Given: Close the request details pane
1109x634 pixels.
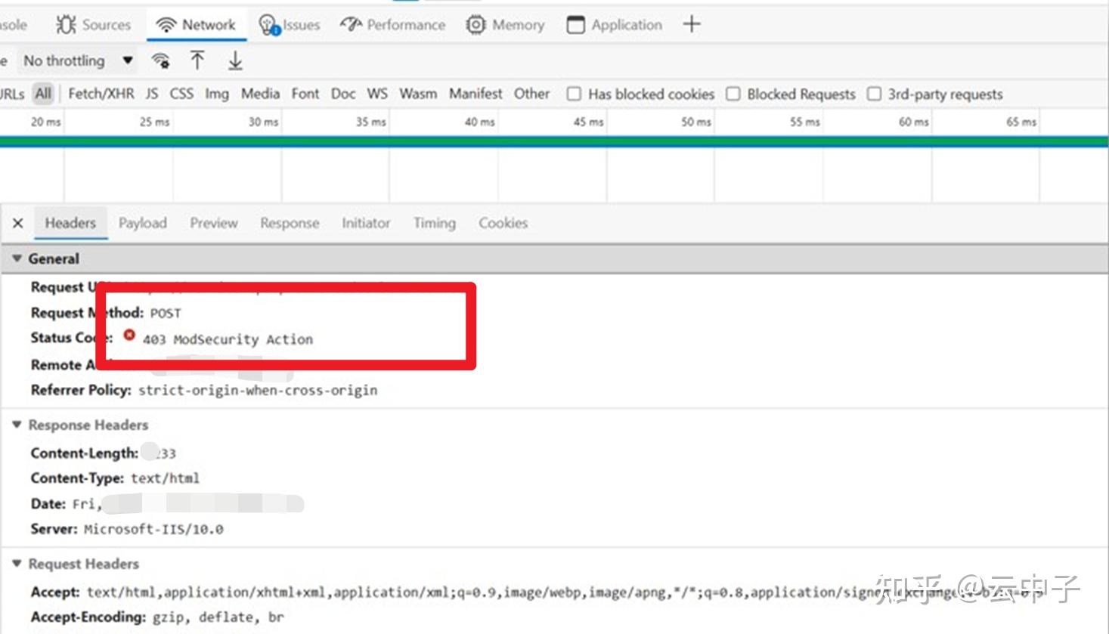Looking at the screenshot, I should coord(17,223).
